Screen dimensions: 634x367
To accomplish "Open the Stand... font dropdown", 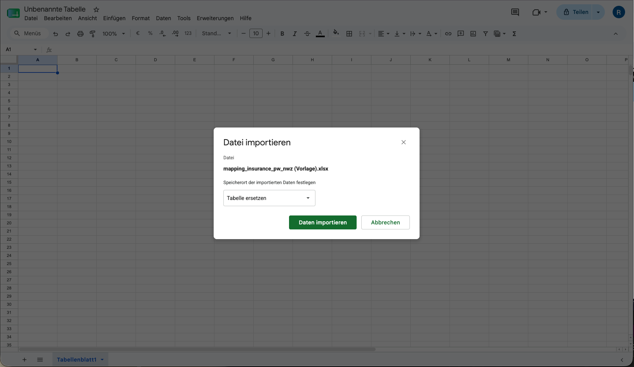I will [x=216, y=33].
